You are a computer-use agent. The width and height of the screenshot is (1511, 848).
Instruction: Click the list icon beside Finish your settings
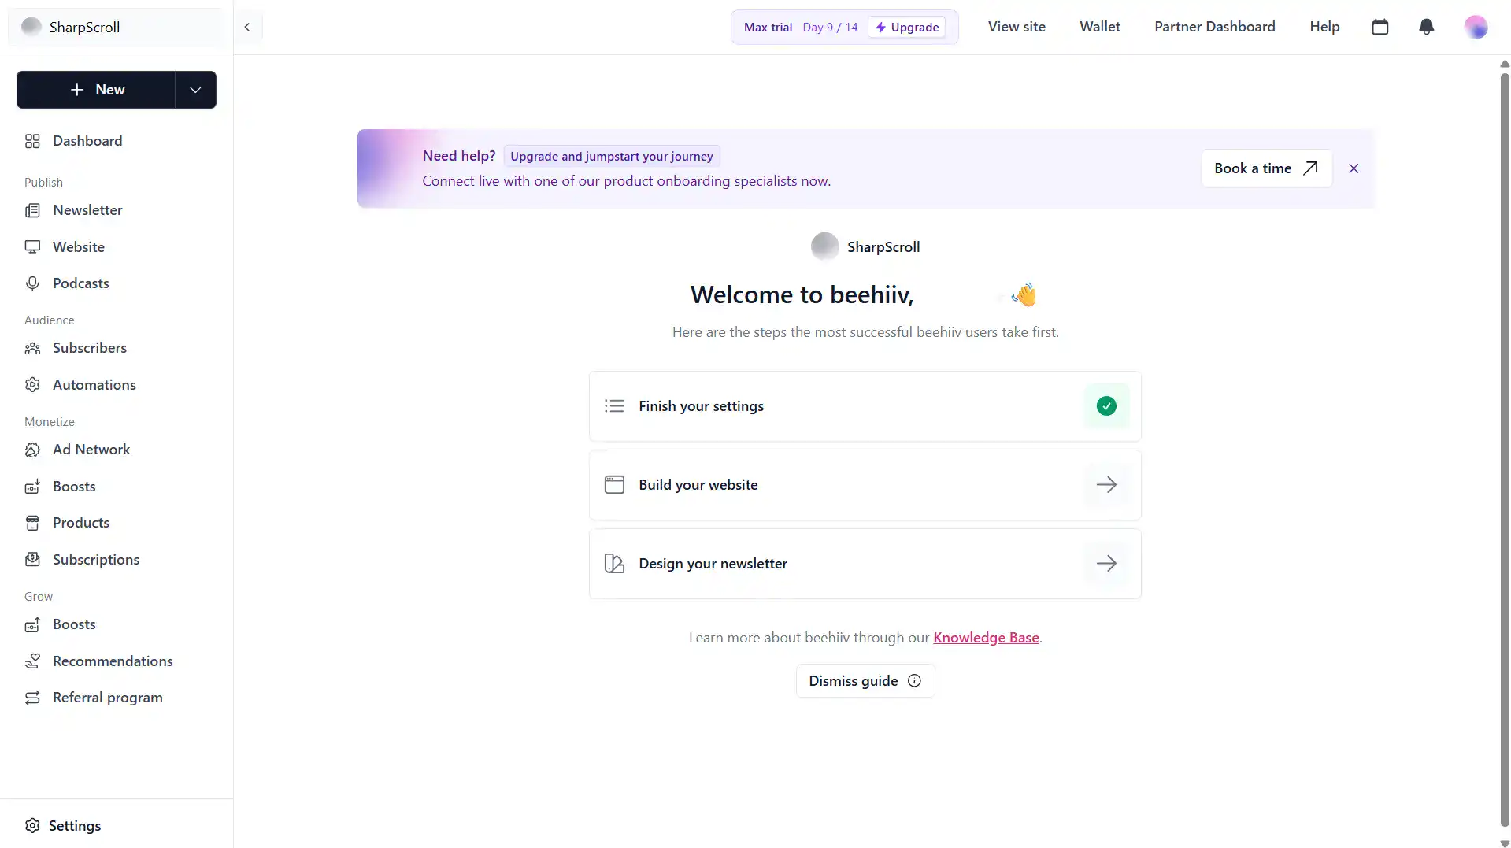[614, 406]
